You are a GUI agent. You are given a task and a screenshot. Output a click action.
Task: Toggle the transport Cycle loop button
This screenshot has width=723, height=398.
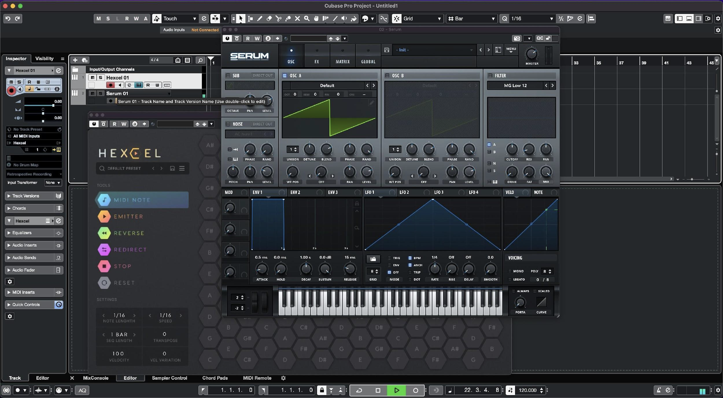coord(359,390)
